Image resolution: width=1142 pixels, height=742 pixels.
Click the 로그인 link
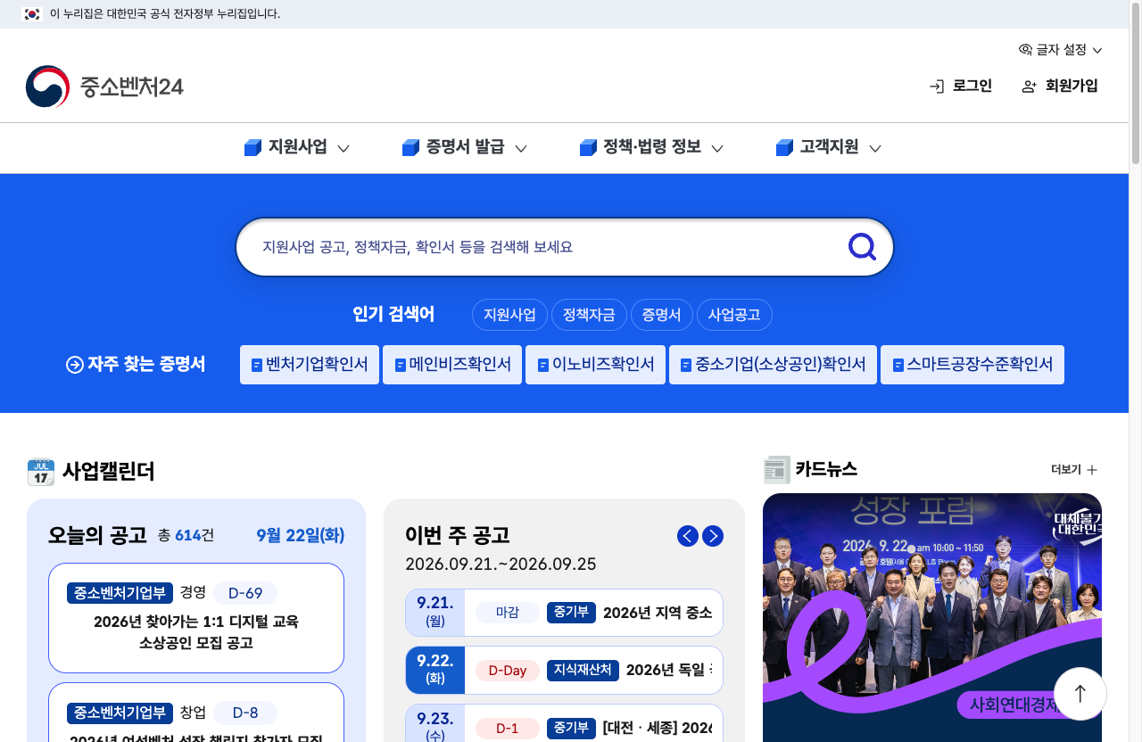point(960,87)
